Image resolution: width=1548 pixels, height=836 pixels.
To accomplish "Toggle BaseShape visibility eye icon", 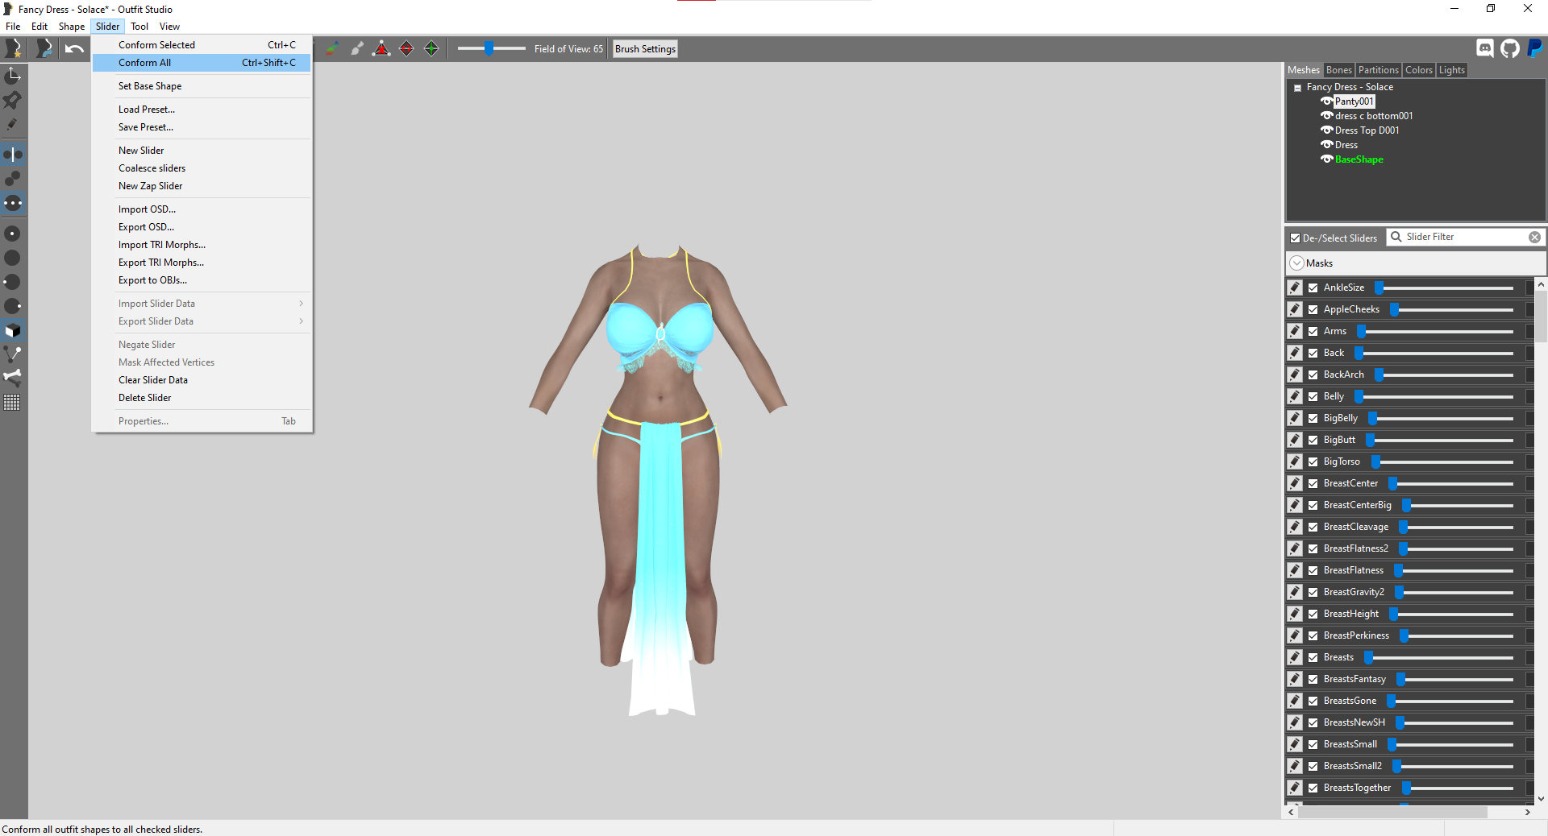I will [x=1326, y=159].
